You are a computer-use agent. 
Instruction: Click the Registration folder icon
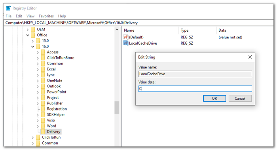[43, 109]
